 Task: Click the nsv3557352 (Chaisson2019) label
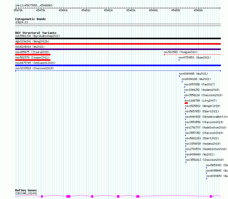click(x=204, y=133)
